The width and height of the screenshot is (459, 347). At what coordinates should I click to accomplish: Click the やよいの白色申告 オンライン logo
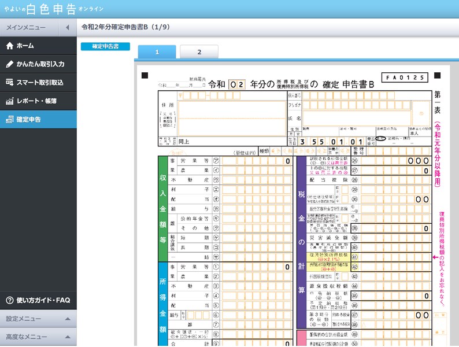point(54,9)
